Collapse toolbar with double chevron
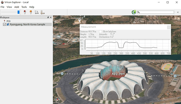181x104 pixels. point(178,12)
